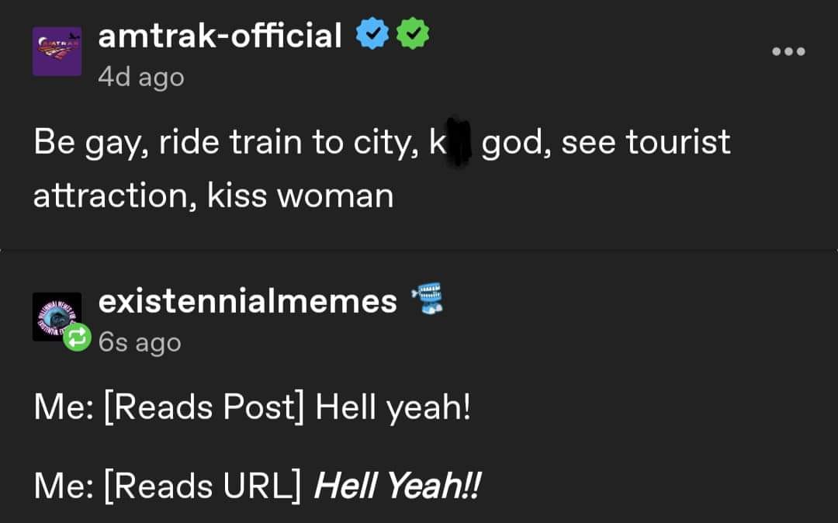Select the "[Reads Post]" bracketed text
838x523 pixels.
point(202,407)
